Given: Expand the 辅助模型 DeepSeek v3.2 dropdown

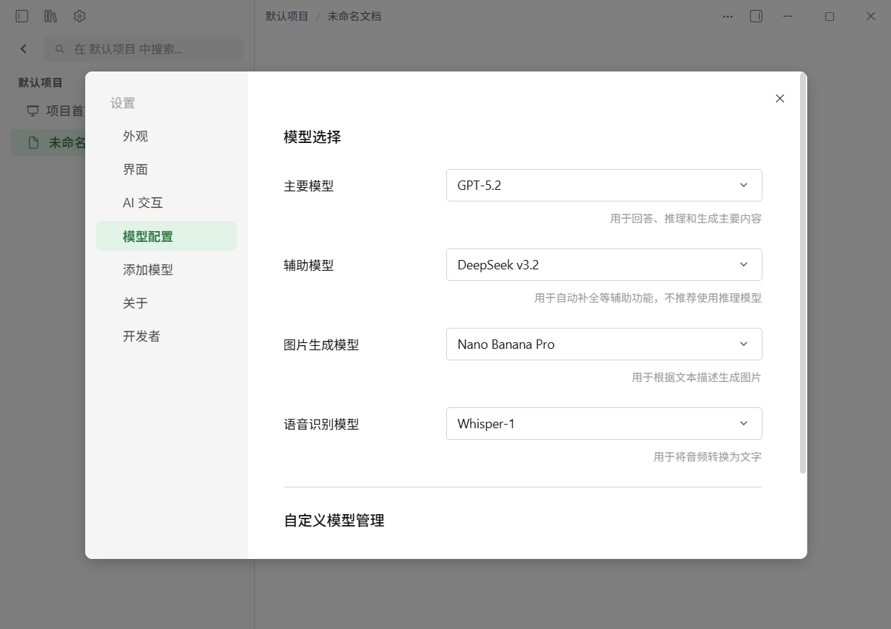Looking at the screenshot, I should click(604, 264).
